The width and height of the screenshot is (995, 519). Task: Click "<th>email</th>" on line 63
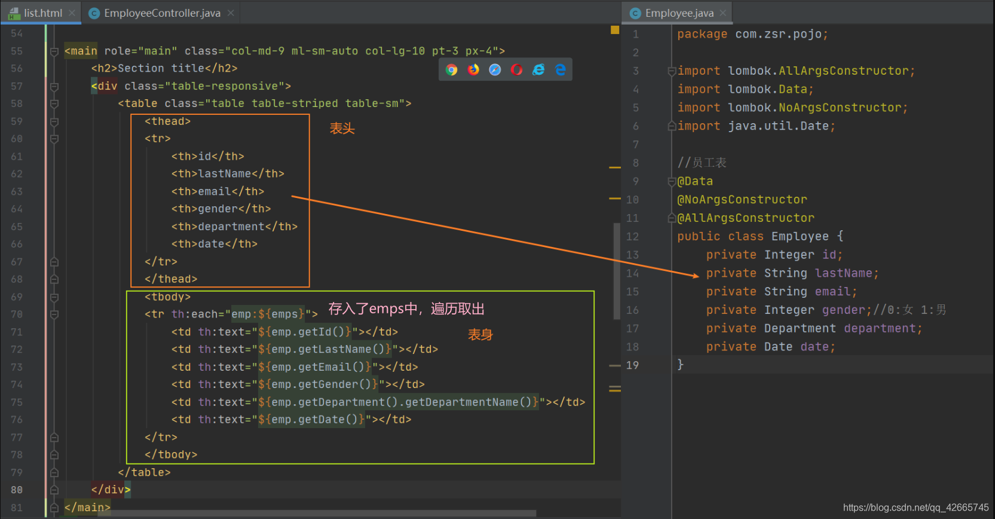(x=218, y=191)
